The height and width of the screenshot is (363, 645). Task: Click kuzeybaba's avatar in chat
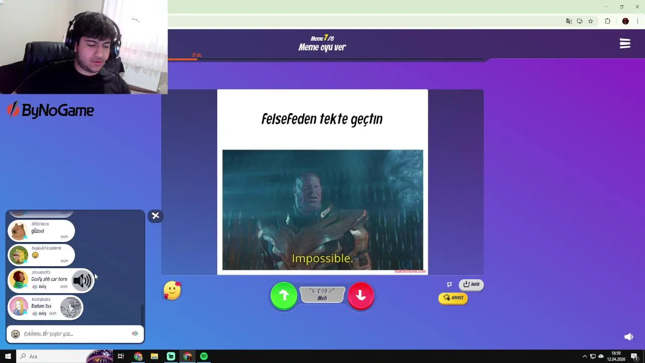click(x=19, y=307)
